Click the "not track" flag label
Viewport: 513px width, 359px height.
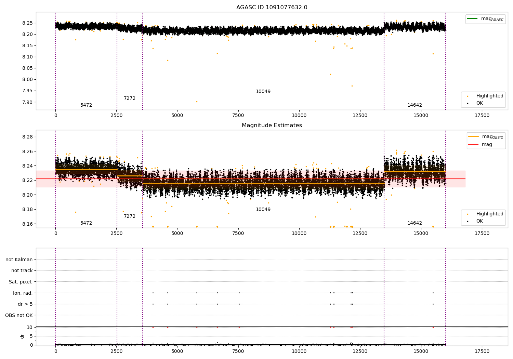click(x=22, y=271)
